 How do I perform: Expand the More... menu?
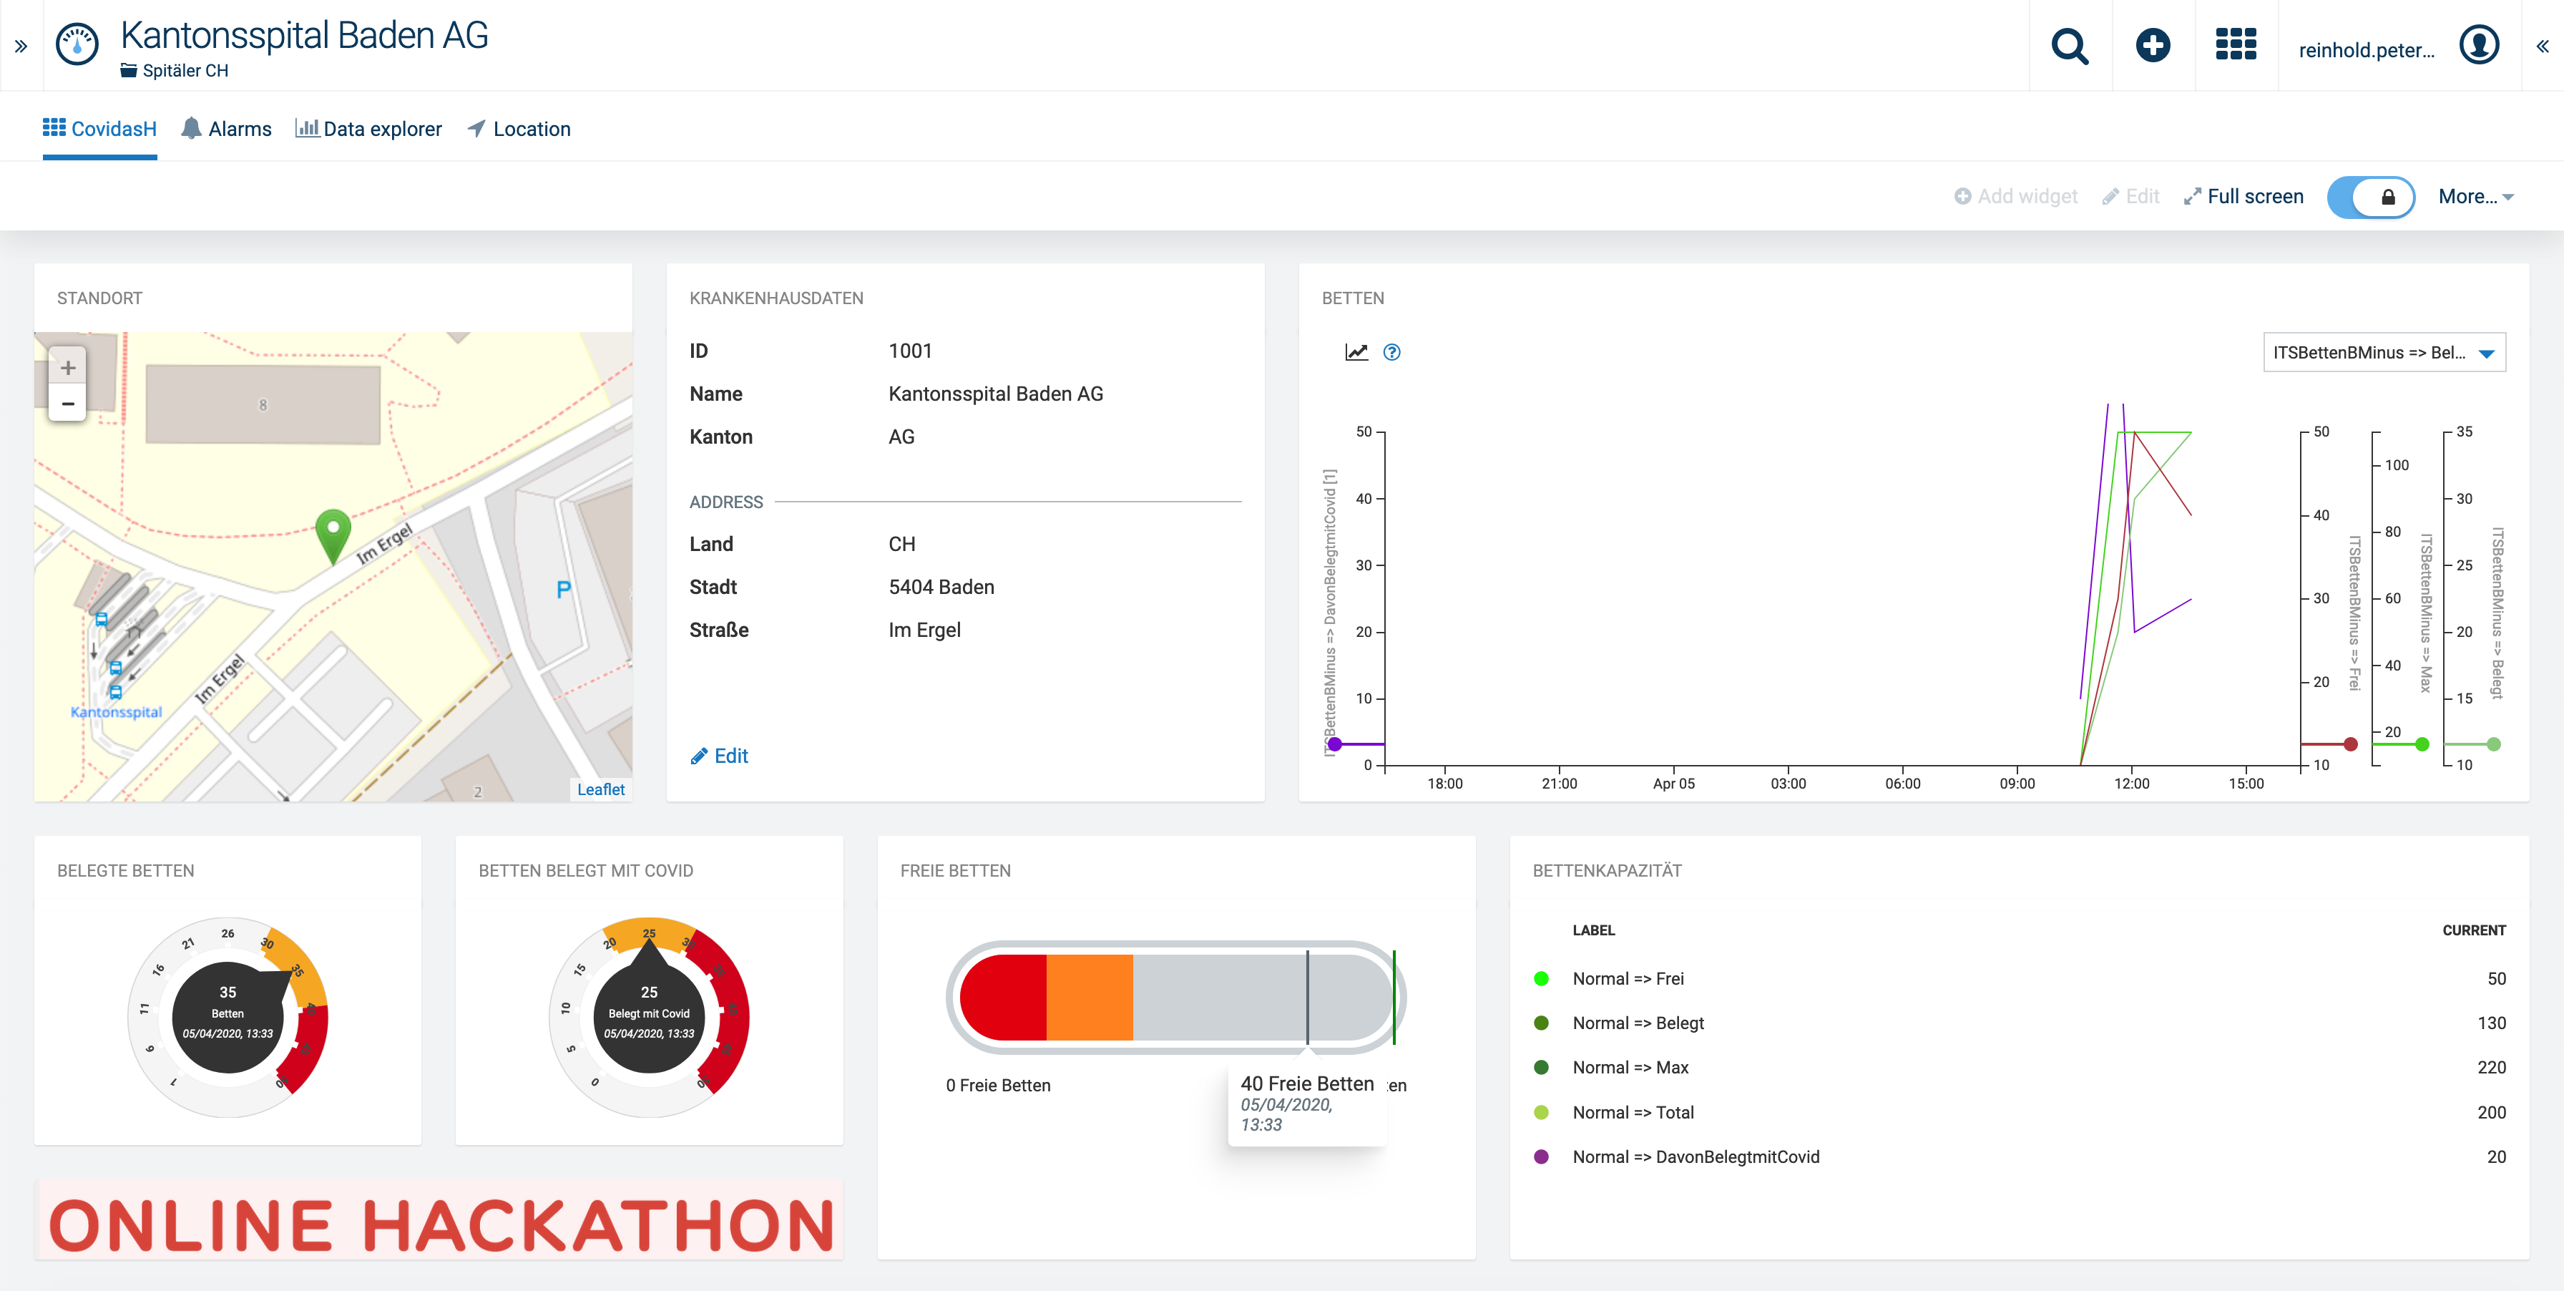pos(2475,197)
